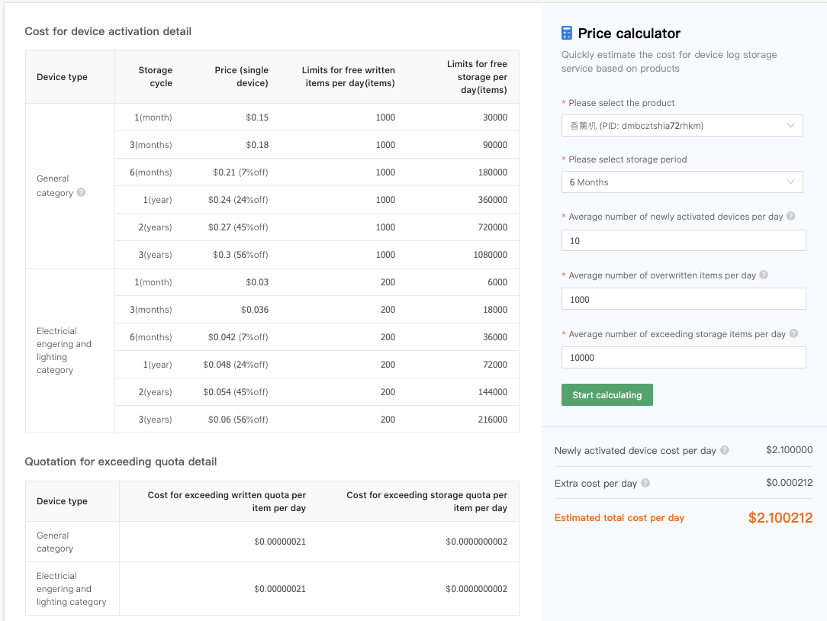Click the $0.18 price cell
Image resolution: width=827 pixels, height=621 pixels.
[257, 144]
